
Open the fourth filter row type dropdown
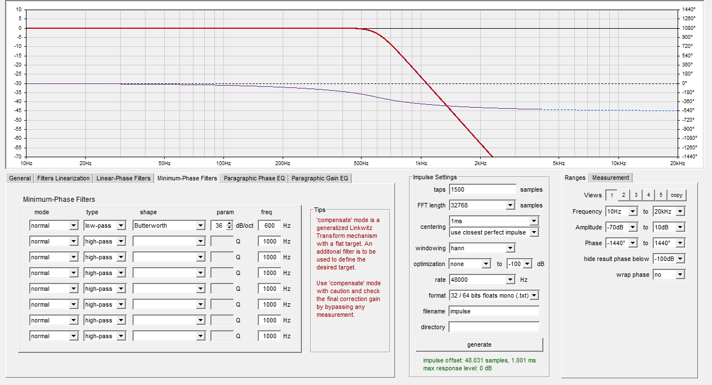coord(105,273)
